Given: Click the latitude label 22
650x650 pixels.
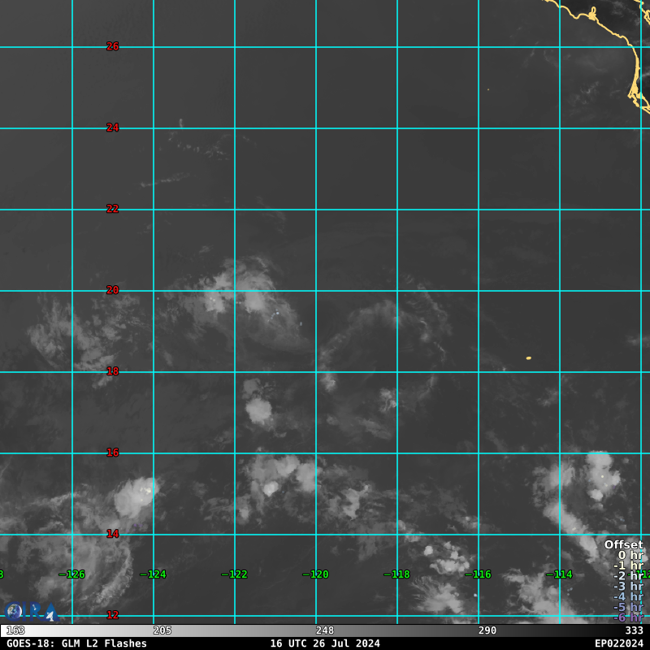Looking at the screenshot, I should [x=112, y=209].
